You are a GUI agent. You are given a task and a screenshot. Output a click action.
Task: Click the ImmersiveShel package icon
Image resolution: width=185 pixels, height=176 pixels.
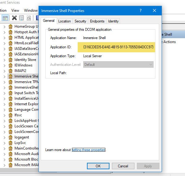coord(10,87)
